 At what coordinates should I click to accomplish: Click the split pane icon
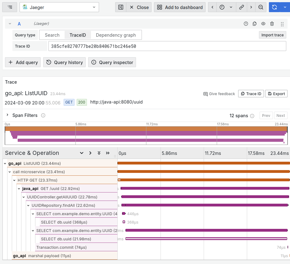pyautogui.click(x=121, y=7)
